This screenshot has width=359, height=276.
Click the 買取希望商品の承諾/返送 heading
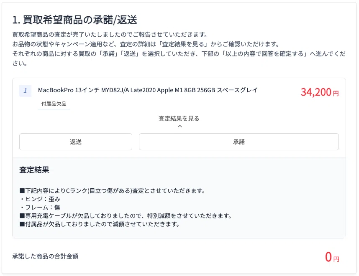(x=74, y=20)
